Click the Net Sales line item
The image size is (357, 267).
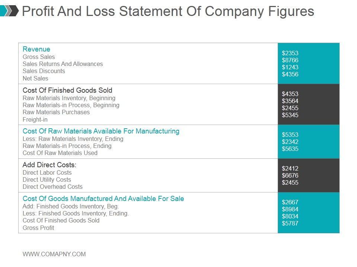[35, 78]
